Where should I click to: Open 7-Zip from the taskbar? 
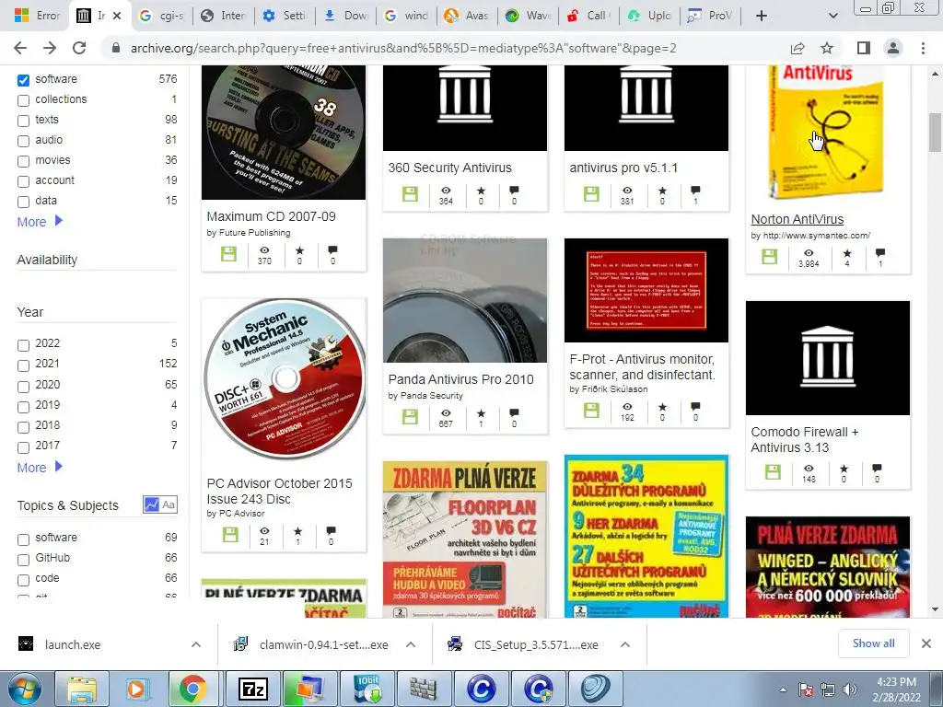[252, 689]
